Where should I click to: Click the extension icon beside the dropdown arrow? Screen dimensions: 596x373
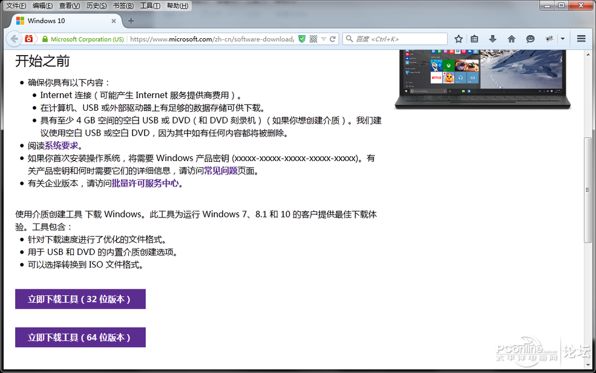[549, 39]
